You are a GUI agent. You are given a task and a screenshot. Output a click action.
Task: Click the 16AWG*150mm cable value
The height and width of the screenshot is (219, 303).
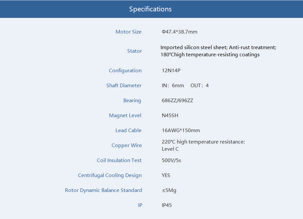pyautogui.click(x=181, y=130)
